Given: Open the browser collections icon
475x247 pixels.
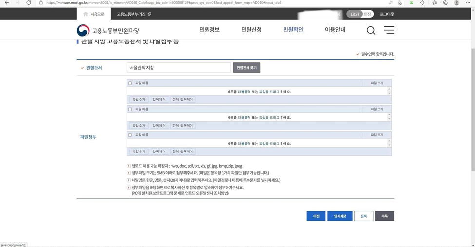Looking at the screenshot, I should 445,3.
